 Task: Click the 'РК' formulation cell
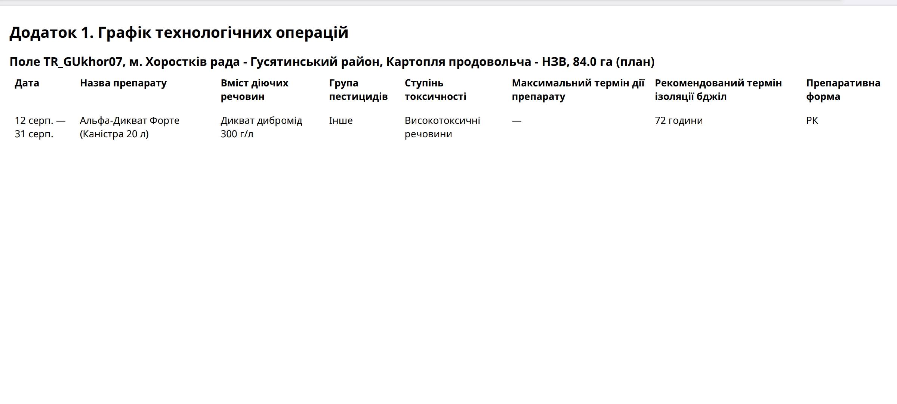(812, 120)
